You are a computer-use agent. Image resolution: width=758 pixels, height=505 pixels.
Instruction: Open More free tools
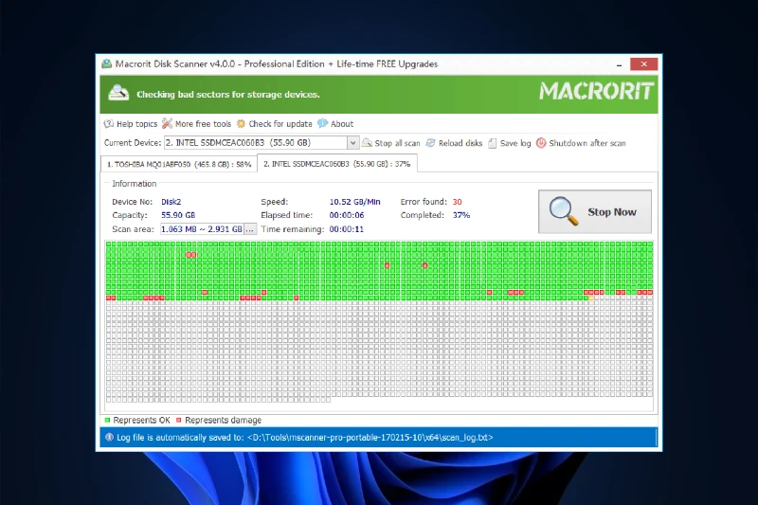[203, 124]
